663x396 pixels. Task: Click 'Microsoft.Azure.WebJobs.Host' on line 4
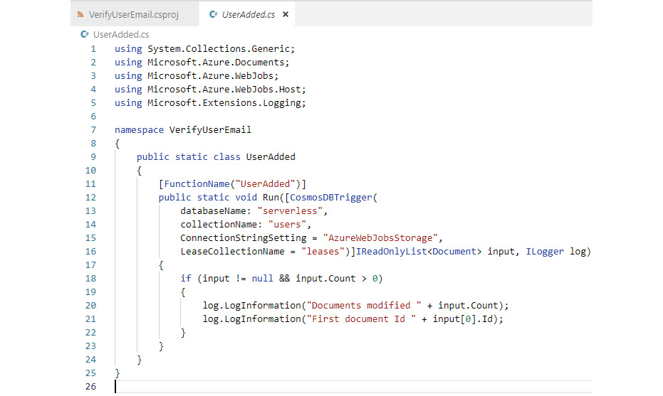(x=224, y=90)
